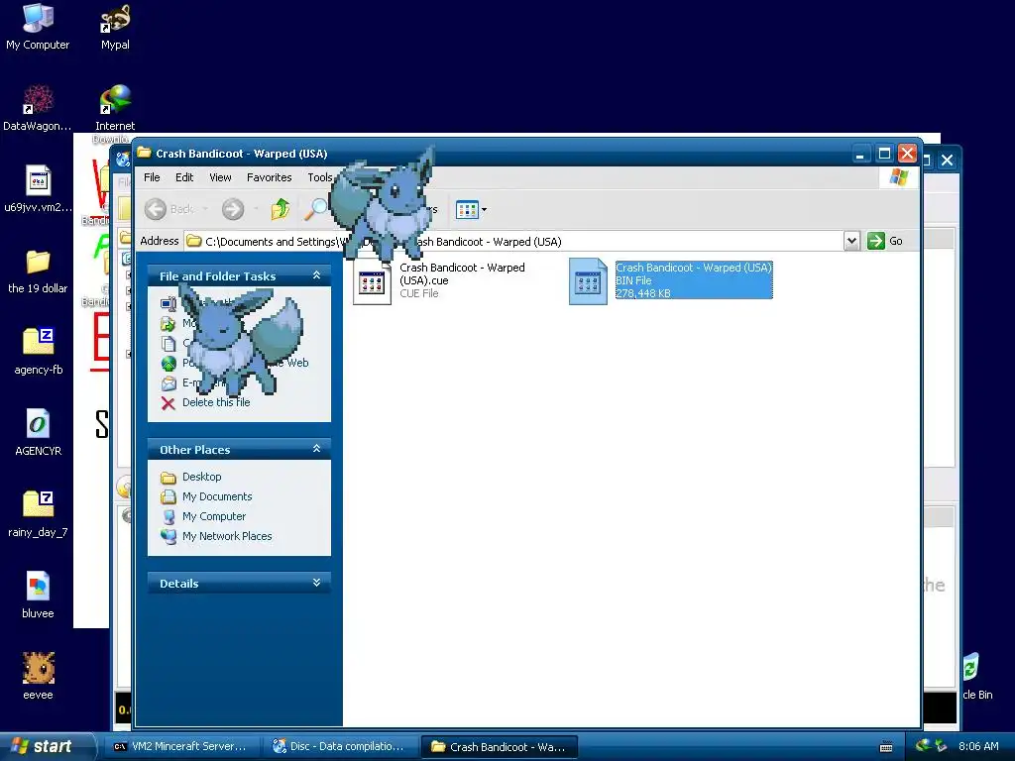Click Delete this file link
The height and width of the screenshot is (761, 1015).
[x=216, y=402]
